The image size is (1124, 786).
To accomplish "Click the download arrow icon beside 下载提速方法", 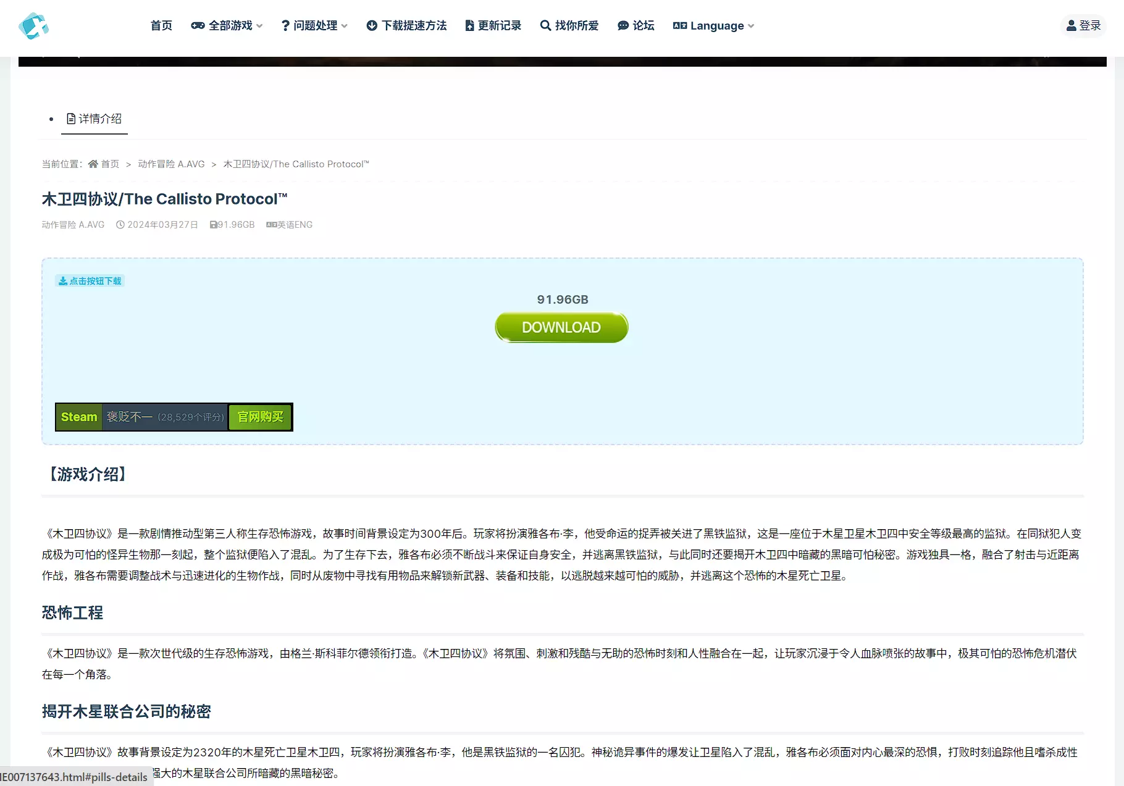I will [x=372, y=26].
